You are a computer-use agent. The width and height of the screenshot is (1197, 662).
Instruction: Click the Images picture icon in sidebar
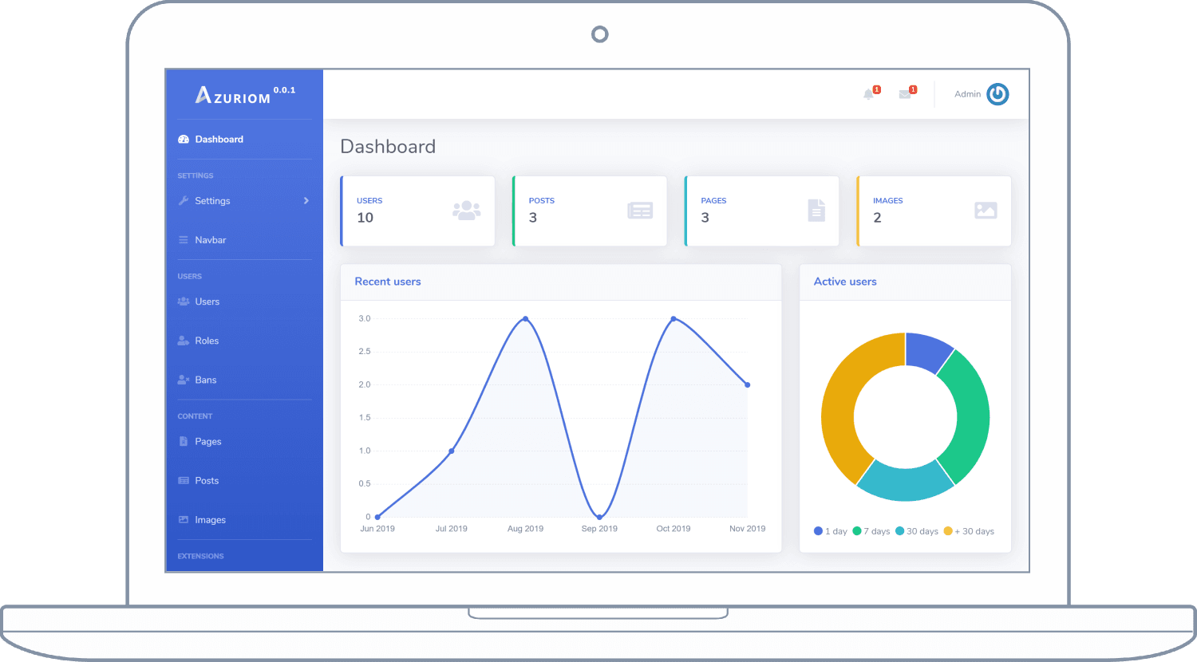tap(183, 519)
